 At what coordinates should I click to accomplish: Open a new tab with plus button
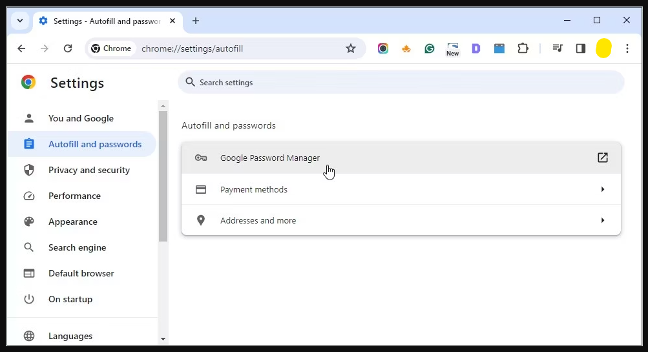(196, 21)
